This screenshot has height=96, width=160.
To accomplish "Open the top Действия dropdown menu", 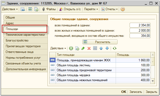I will click(x=10, y=9).
